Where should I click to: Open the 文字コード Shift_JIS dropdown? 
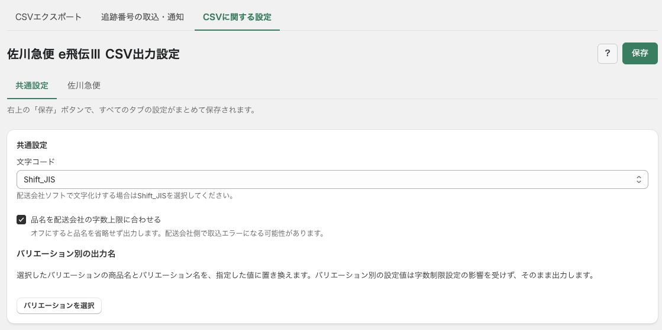pos(332,179)
